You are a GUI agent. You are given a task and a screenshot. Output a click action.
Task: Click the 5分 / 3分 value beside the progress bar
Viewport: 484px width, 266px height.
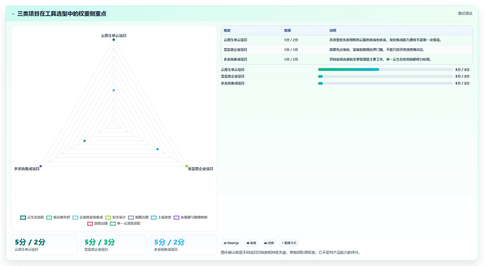tap(462, 76)
